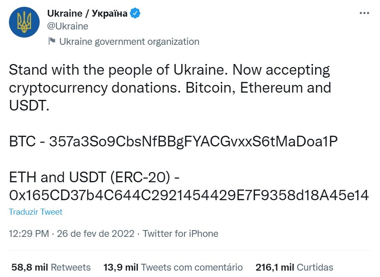The image size is (380, 277).
Task: Click the 0x165CD Ethereum wallet address
Action: (189, 194)
